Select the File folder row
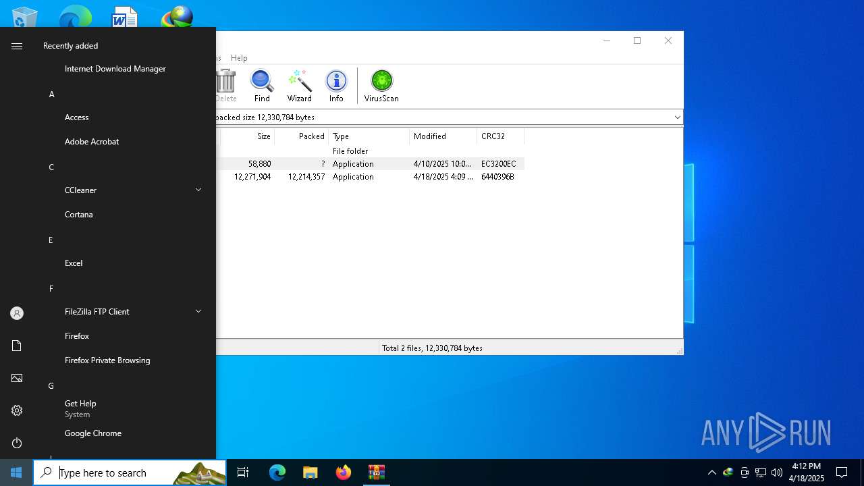864x486 pixels. [x=370, y=151]
